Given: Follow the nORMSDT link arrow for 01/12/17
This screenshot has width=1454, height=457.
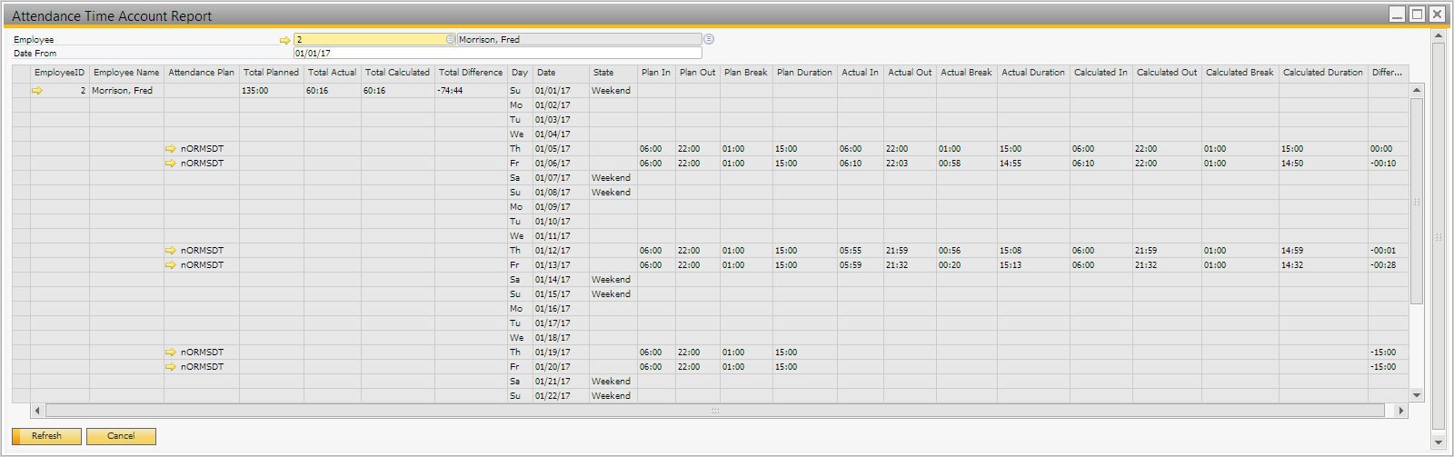Looking at the screenshot, I should pyautogui.click(x=170, y=251).
